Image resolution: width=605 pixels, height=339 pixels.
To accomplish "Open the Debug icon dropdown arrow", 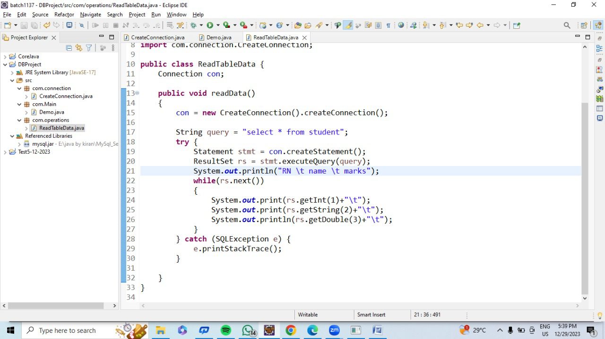I will [201, 25].
